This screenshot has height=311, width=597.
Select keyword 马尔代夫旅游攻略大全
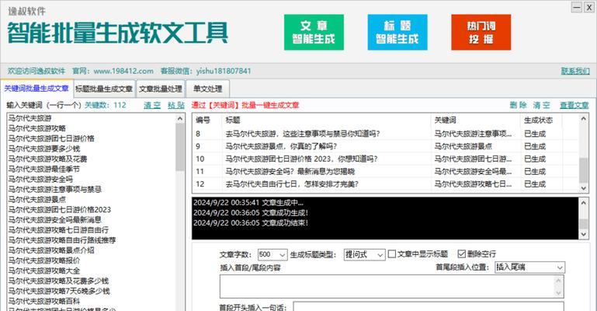coord(44,271)
